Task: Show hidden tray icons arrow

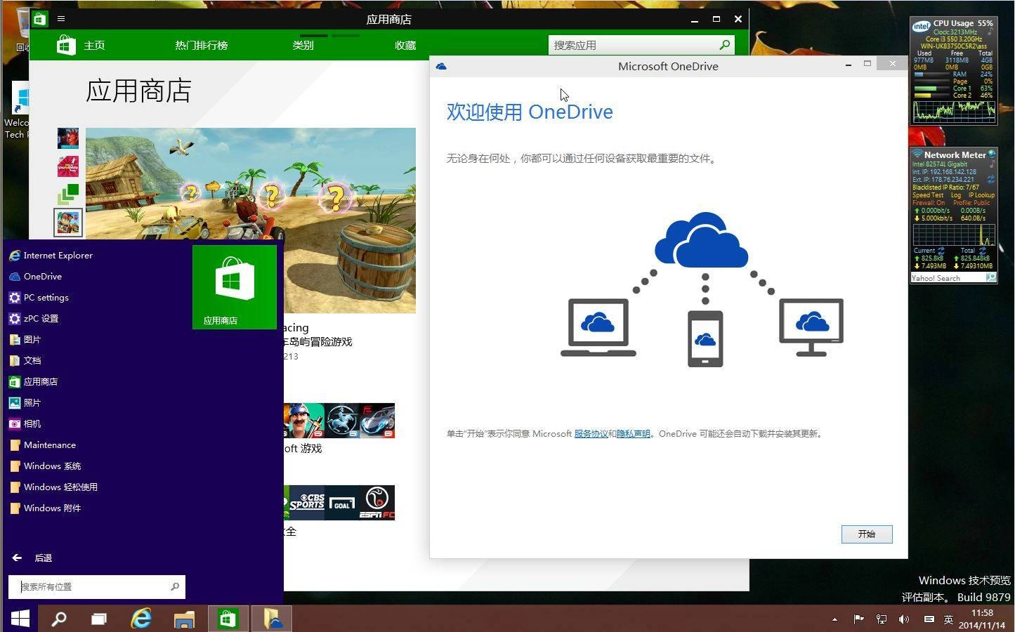Action: coord(834,619)
